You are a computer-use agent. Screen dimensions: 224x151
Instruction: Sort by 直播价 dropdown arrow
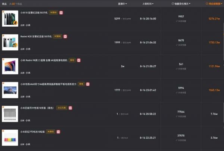(x=126, y=4)
